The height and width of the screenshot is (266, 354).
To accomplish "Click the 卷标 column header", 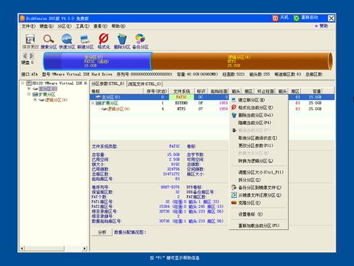I will pos(117,91).
